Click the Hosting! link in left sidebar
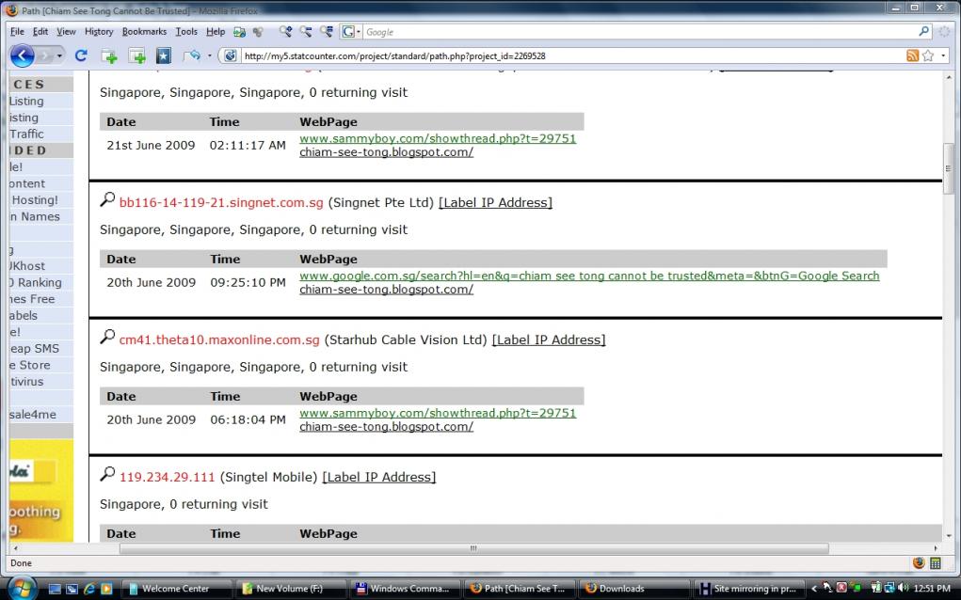 click(x=34, y=199)
